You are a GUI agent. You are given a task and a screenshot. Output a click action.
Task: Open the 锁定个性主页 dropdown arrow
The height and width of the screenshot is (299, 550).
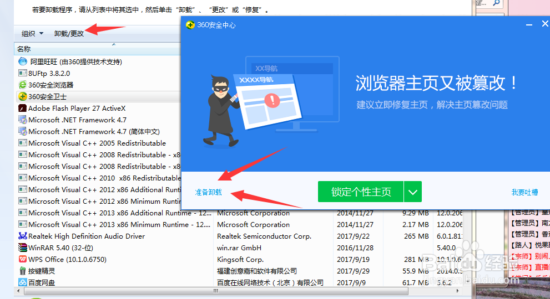(x=413, y=192)
